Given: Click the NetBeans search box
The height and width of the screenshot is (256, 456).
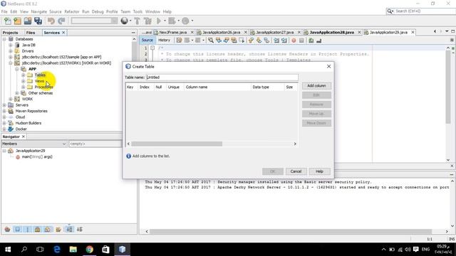Looking at the screenshot, I should [420, 11].
